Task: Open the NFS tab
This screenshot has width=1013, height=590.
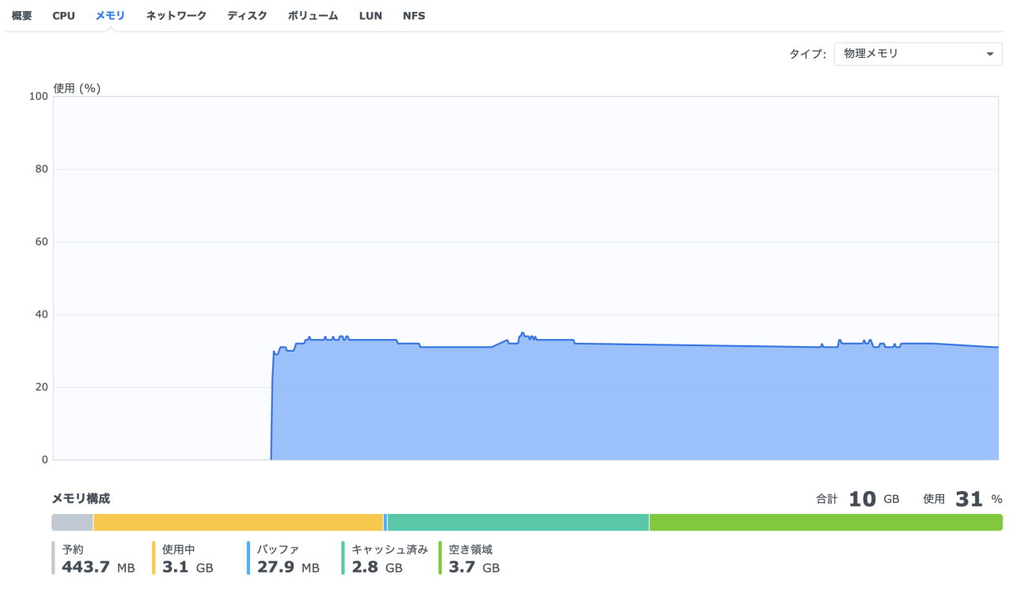Action: [x=413, y=16]
